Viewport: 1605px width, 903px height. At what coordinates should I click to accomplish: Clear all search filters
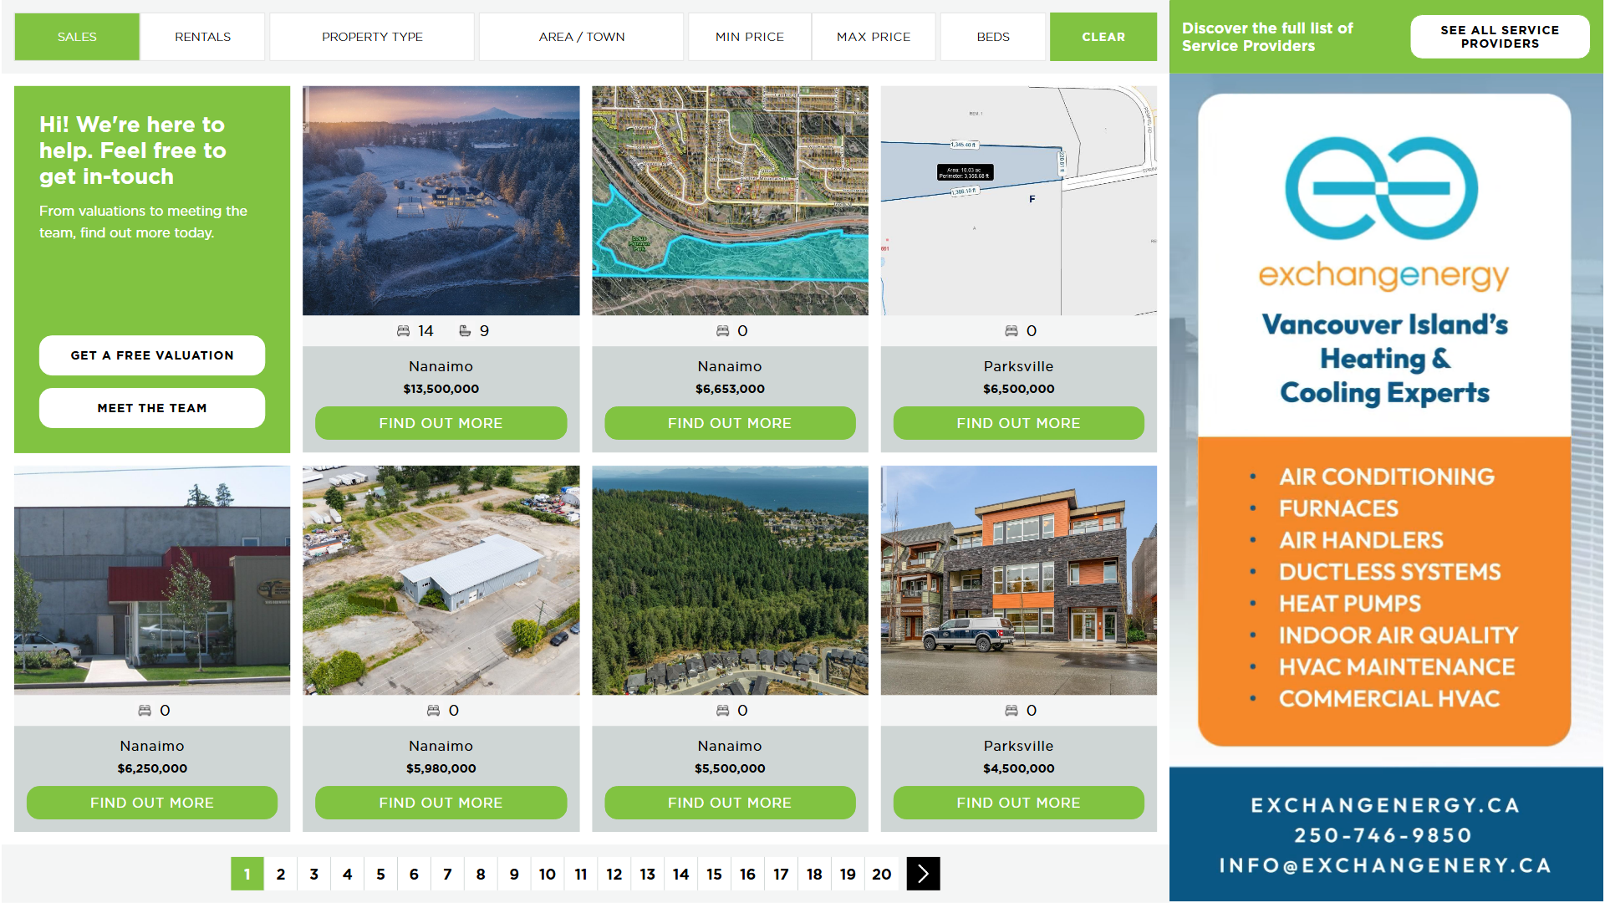[1103, 37]
